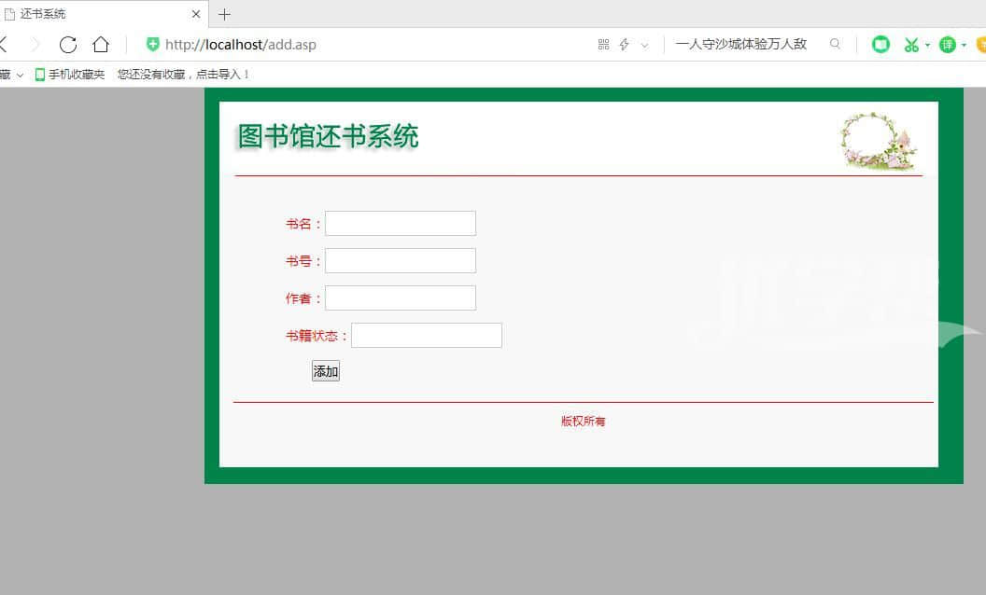
Task: Open a new browser tab
Action: click(x=224, y=14)
